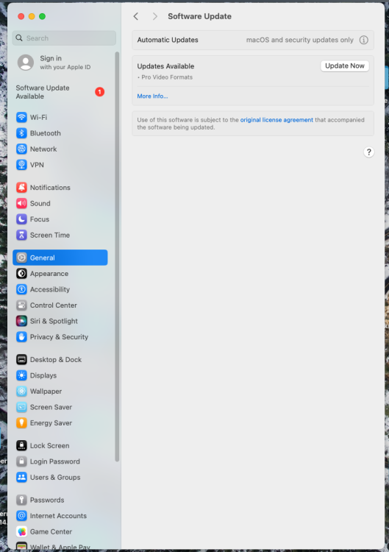
Task: Select the Sound speaker icon
Action: [21, 203]
